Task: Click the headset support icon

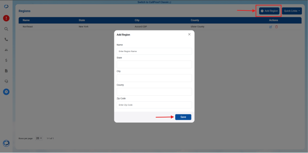Action: tap(6, 81)
